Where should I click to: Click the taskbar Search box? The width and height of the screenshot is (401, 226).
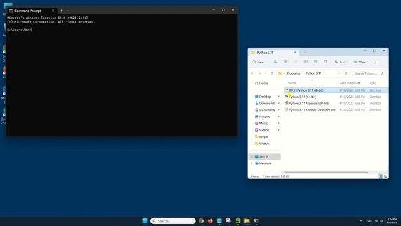[173, 221]
